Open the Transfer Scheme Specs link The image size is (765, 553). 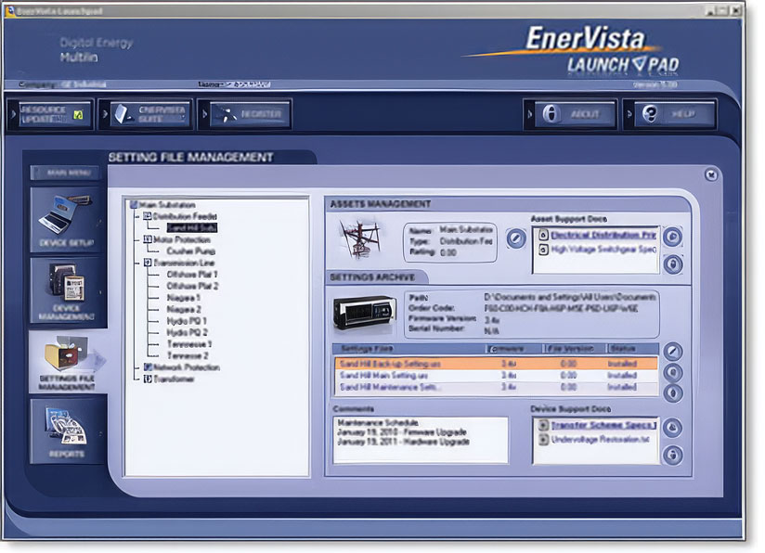click(603, 425)
